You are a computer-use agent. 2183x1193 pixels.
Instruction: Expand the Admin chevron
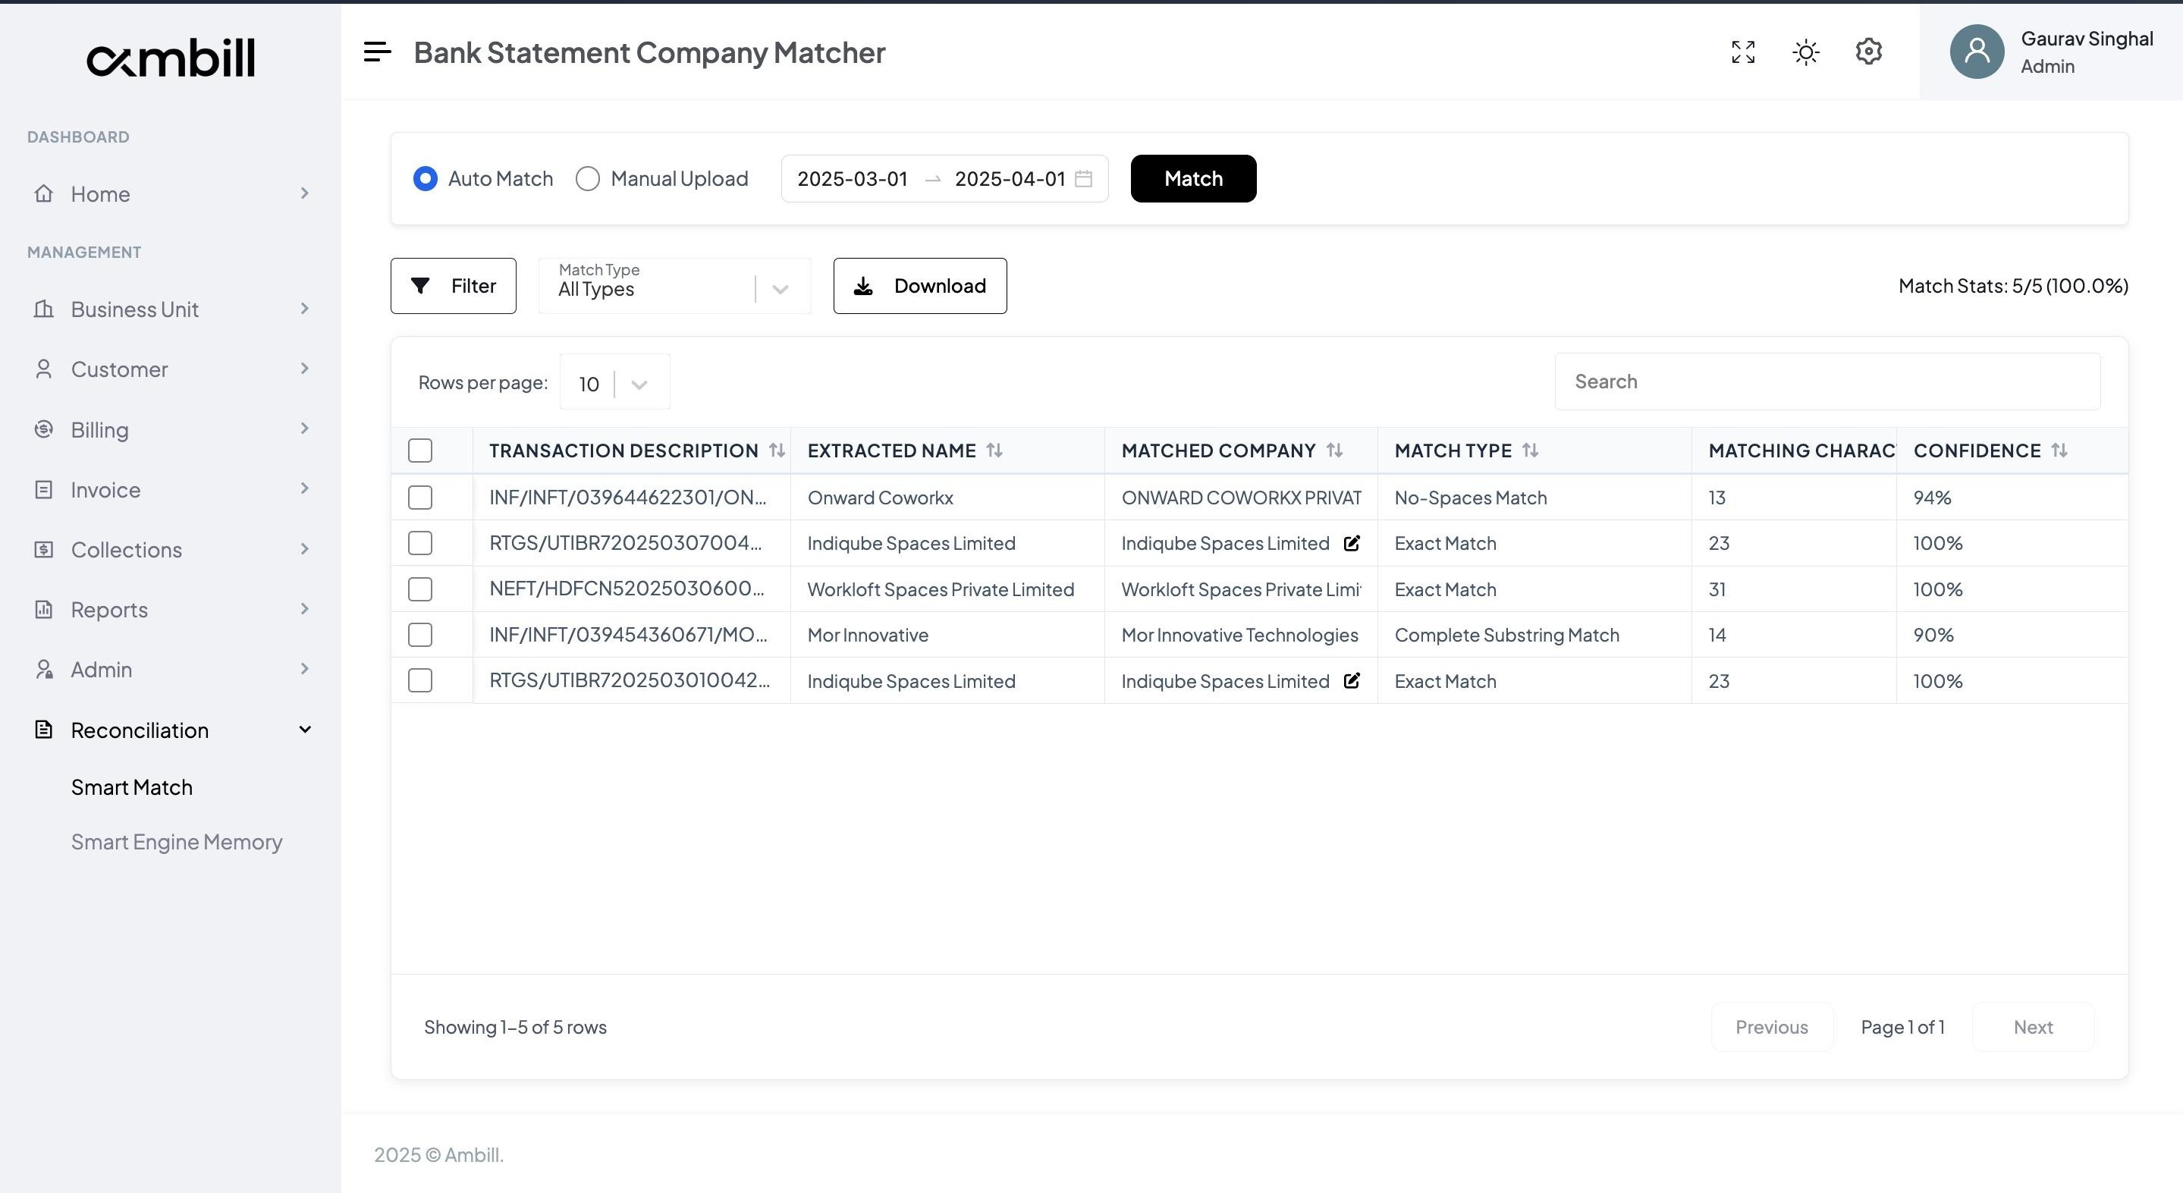tap(304, 670)
